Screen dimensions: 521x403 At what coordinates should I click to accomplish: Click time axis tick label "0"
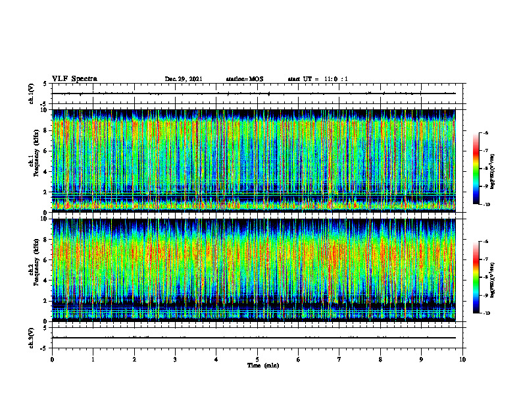click(x=52, y=360)
